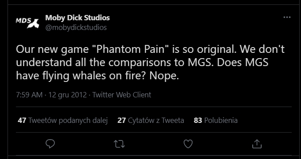The image size is (301, 159).
Task: Click the word "Nope." ending the tweet
Action: coord(164,76)
